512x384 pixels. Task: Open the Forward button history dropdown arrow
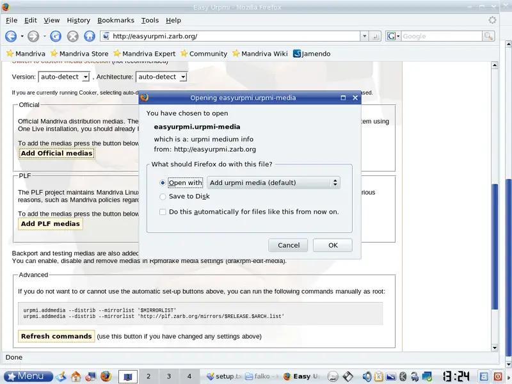pyautogui.click(x=44, y=36)
